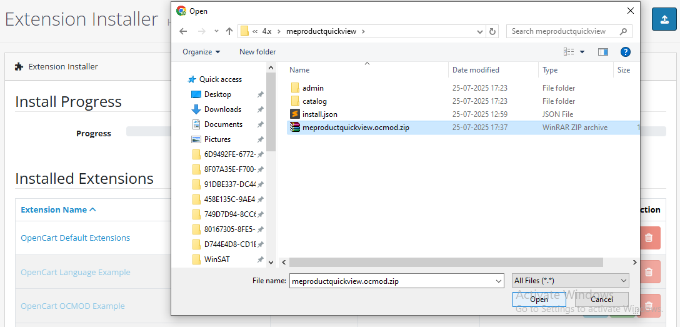
Task: Click the navigation pane scroll up arrow
Action: click(271, 68)
